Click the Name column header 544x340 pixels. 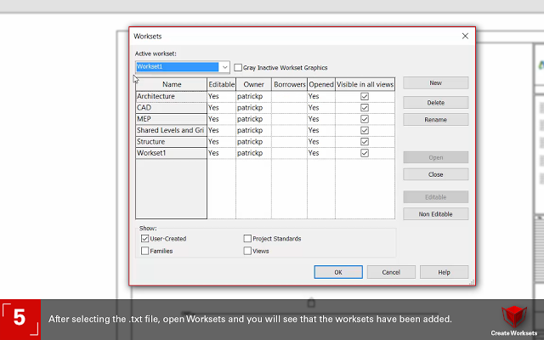[x=172, y=84]
